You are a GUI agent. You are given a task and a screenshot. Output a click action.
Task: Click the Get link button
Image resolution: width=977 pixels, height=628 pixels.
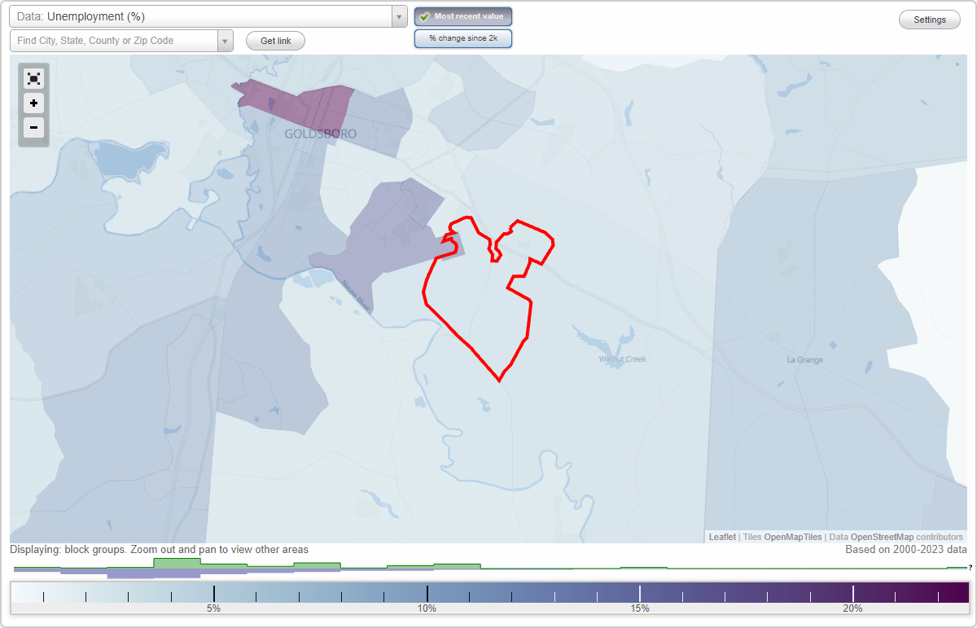click(275, 41)
